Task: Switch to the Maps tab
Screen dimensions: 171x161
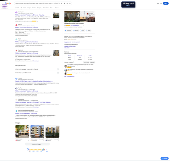Action: (25, 8)
